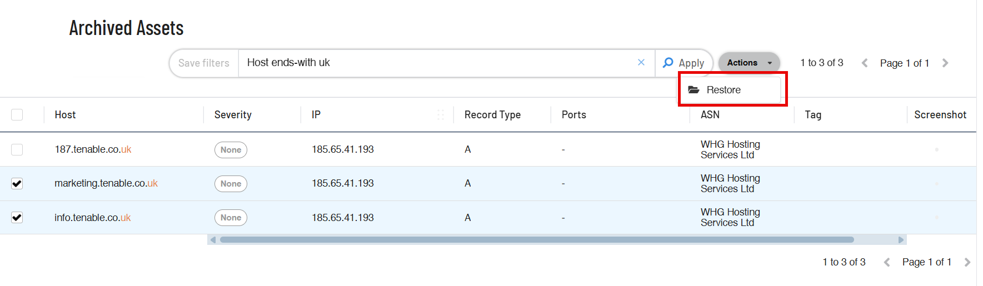983x286 pixels.
Task: Click the Save filters button
Action: tap(204, 63)
